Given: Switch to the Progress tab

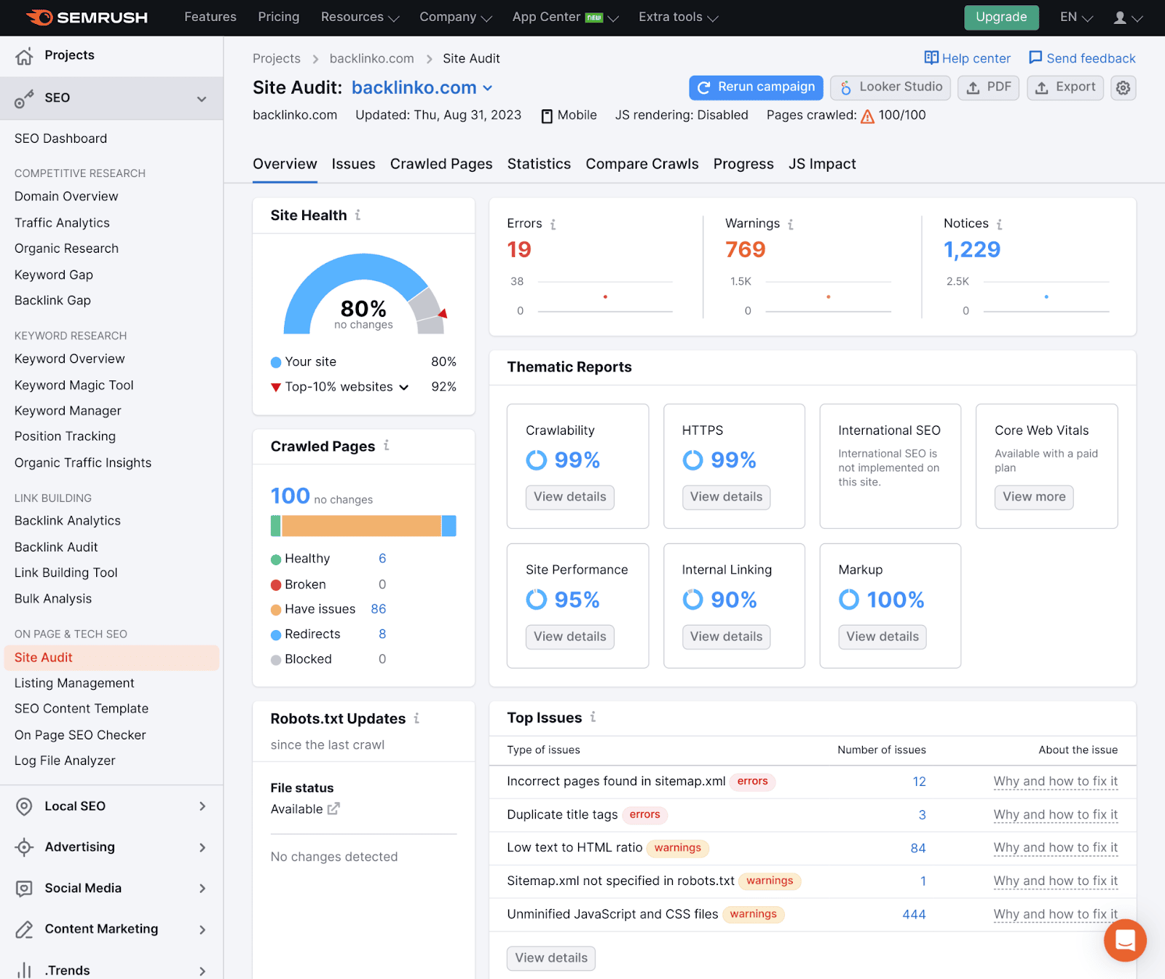Looking at the screenshot, I should click(743, 164).
